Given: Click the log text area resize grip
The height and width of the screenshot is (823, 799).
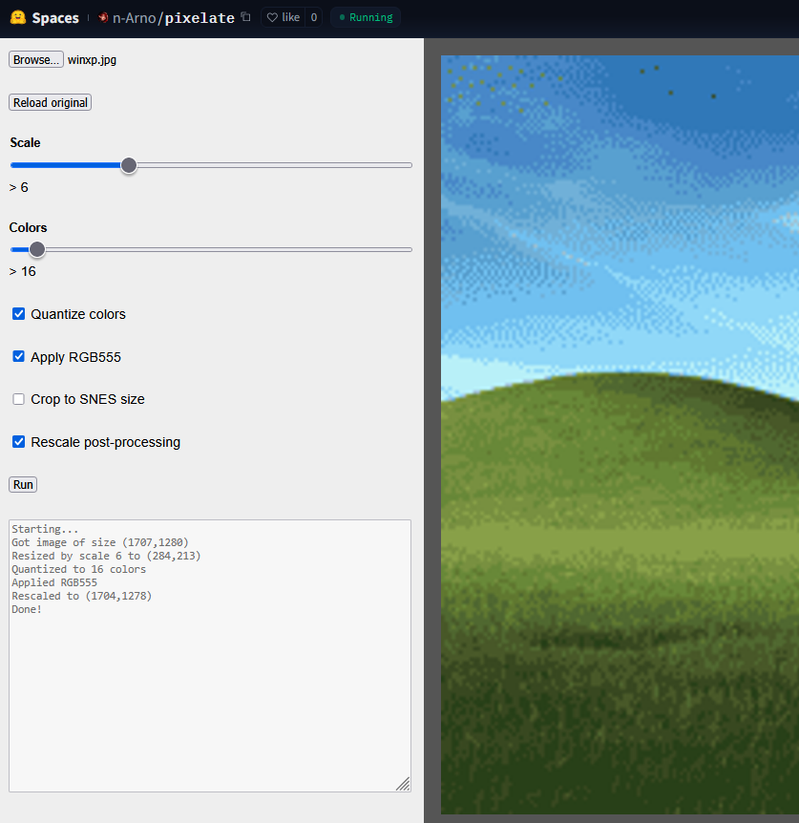Looking at the screenshot, I should pyautogui.click(x=404, y=784).
